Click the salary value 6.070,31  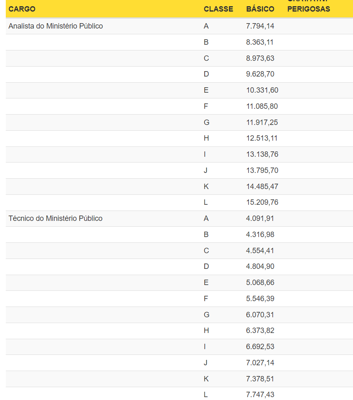pos(260,315)
